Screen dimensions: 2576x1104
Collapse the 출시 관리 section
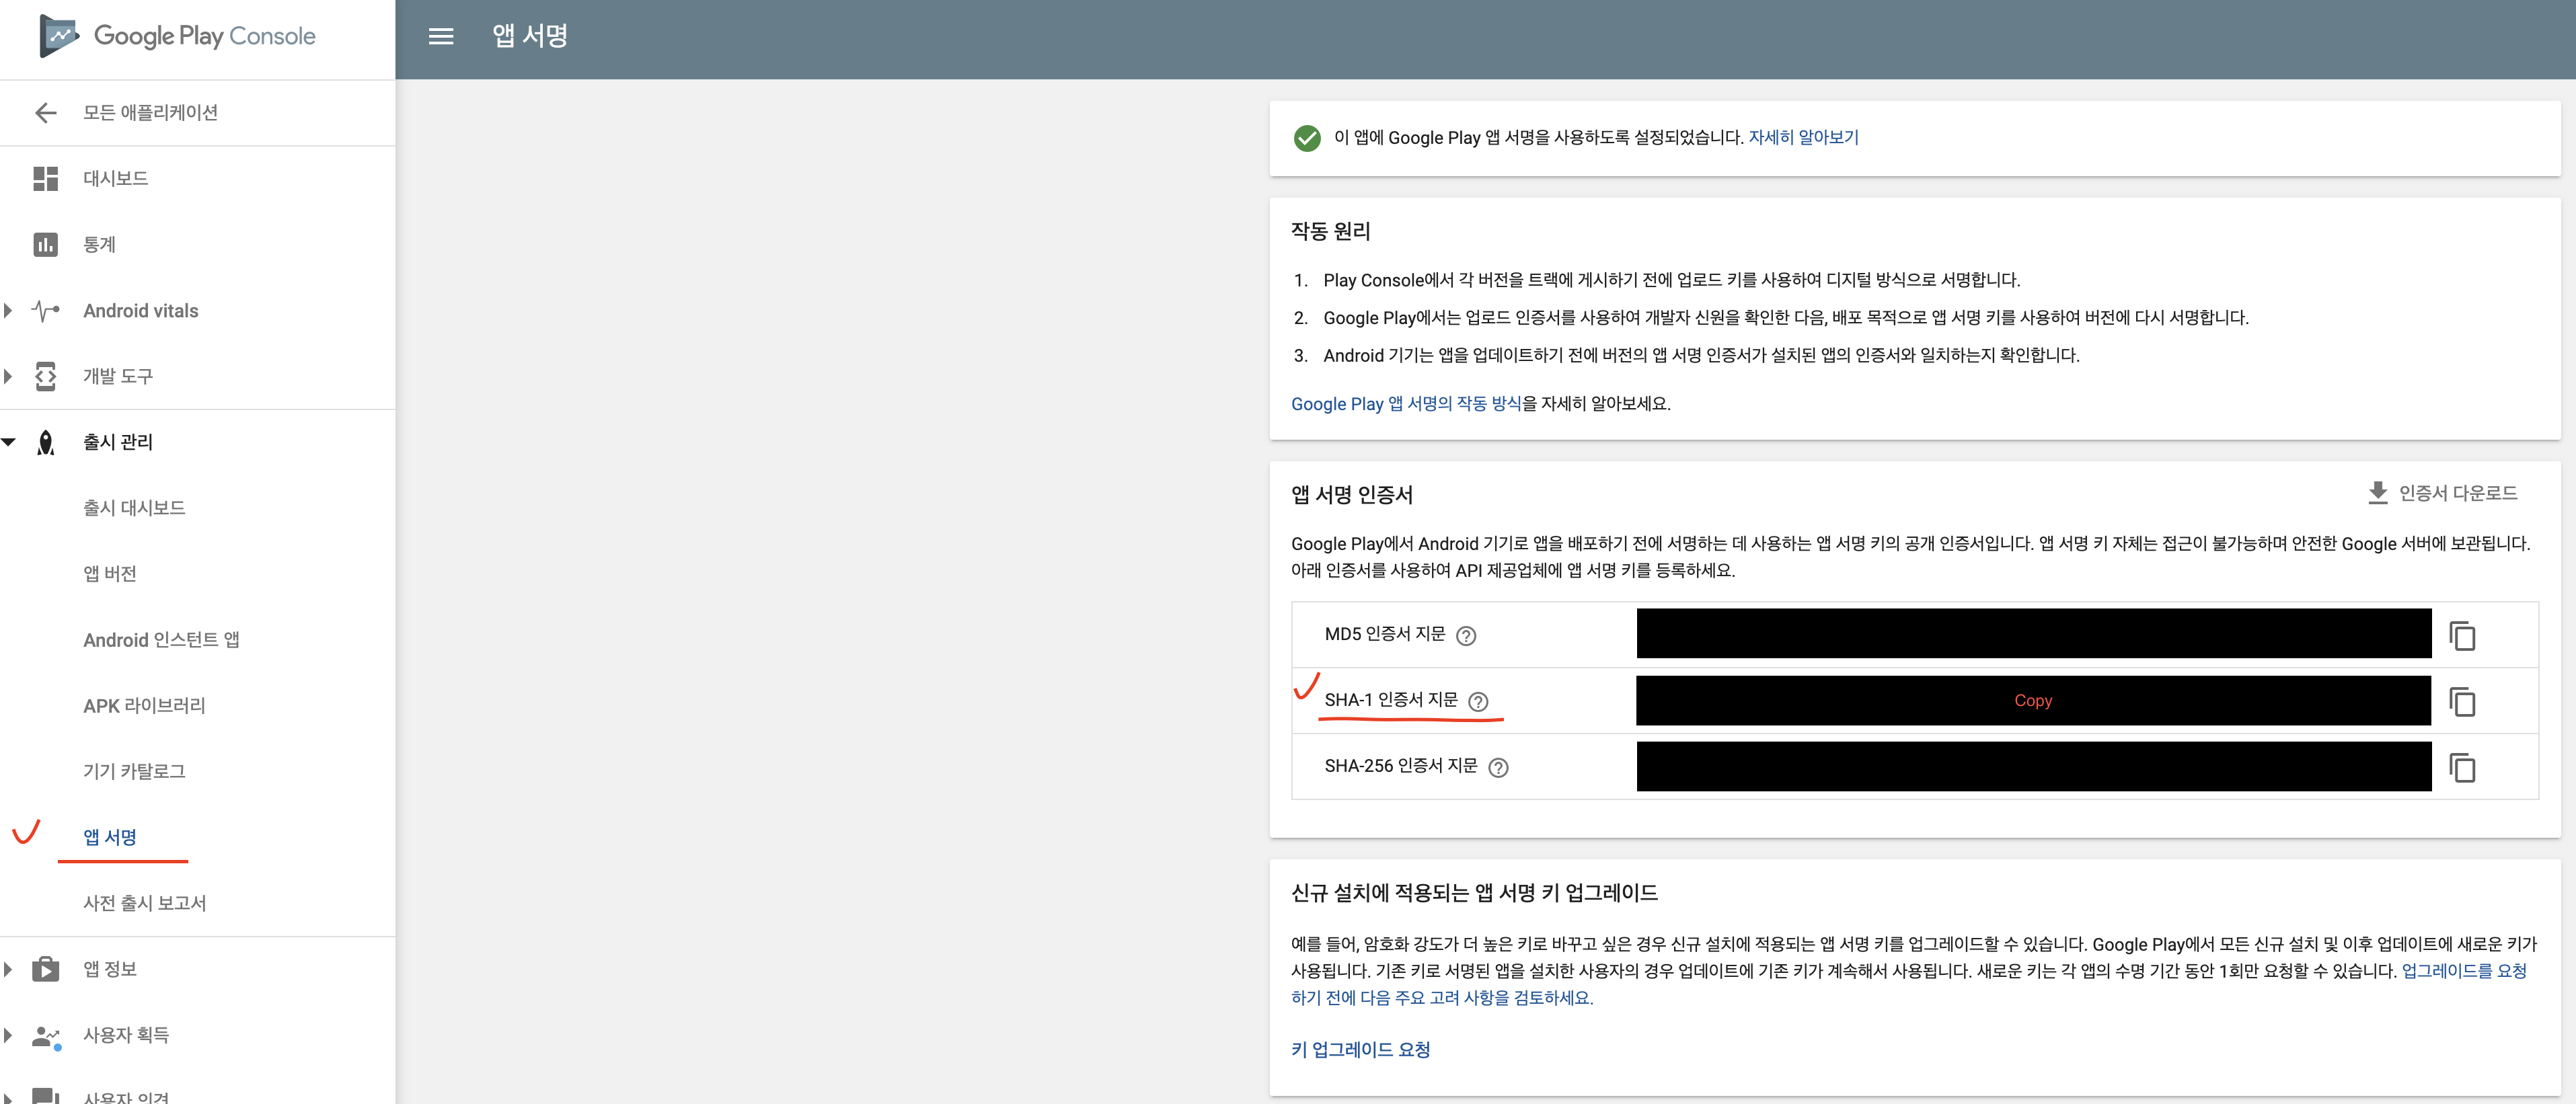pyautogui.click(x=9, y=442)
